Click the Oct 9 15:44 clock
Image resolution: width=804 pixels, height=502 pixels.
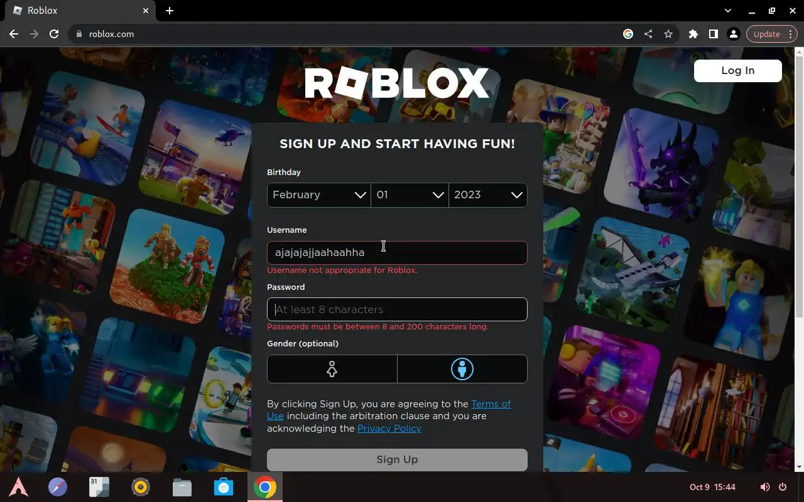712,487
